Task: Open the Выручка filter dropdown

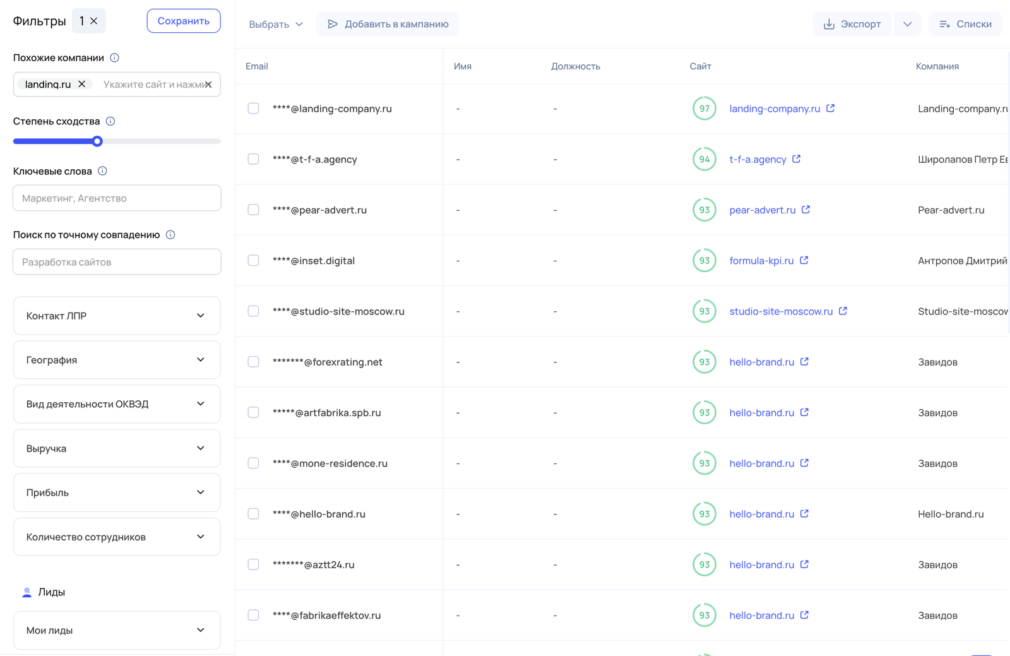Action: pos(117,448)
